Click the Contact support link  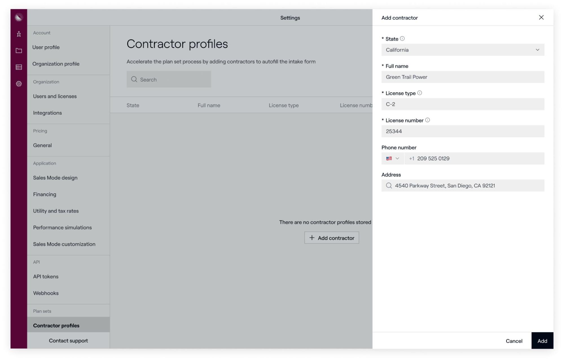(x=68, y=341)
